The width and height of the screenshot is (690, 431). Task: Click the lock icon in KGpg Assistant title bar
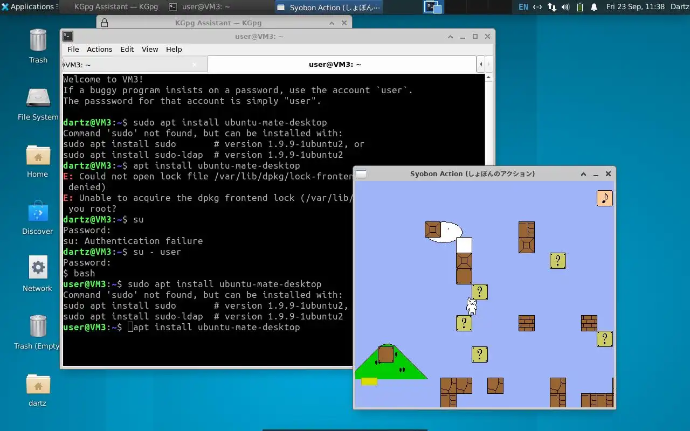(x=105, y=23)
